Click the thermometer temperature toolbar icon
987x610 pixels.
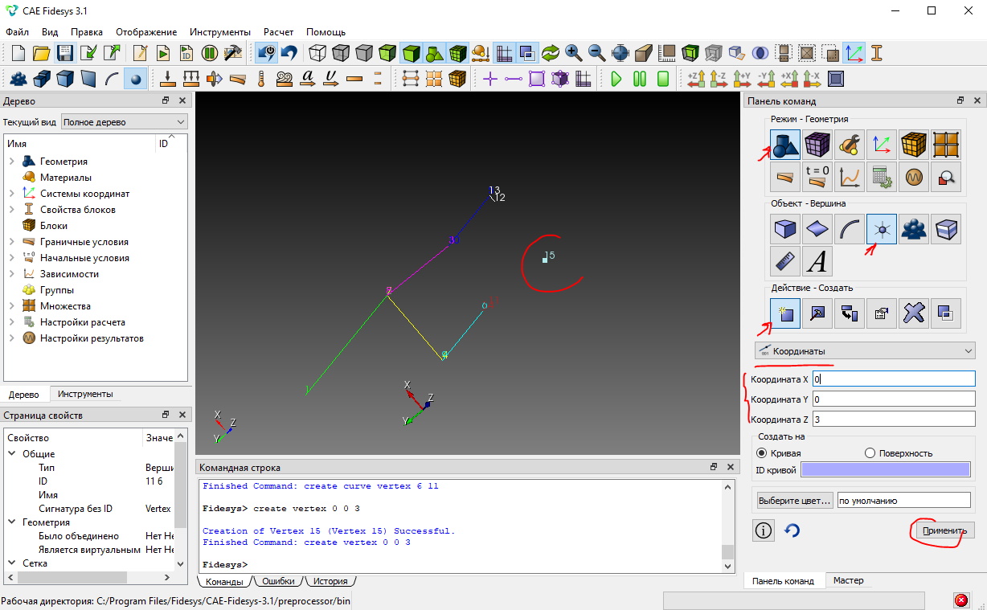(x=261, y=79)
